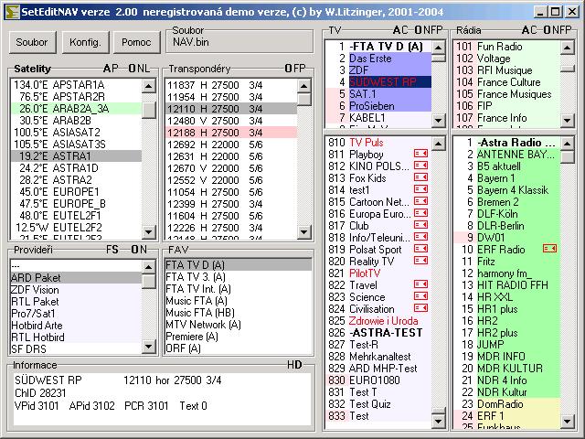Select channel 810 TV Puls
585x439 pixels.
coord(378,143)
